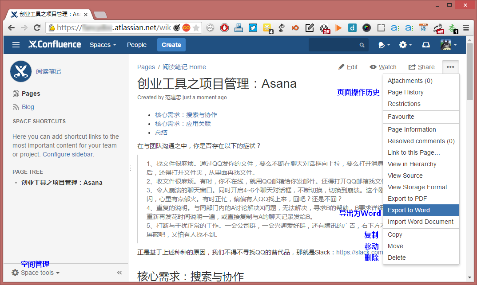Click the 译 translate extension icon

423,28
